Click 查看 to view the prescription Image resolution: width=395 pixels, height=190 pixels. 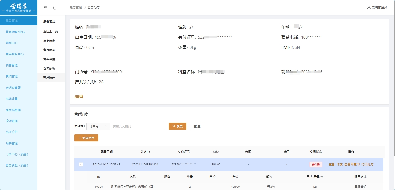click(332, 164)
